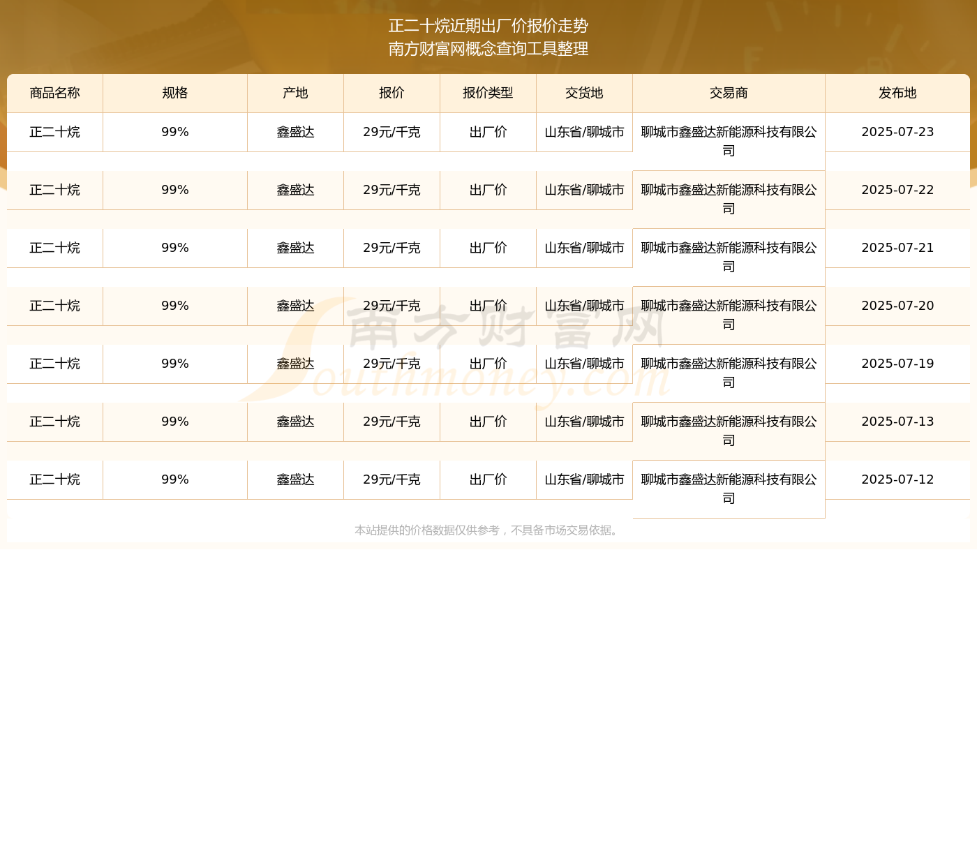This screenshot has height=841, width=977.
Task: Select date cell 2025-07-19
Action: [x=898, y=364]
